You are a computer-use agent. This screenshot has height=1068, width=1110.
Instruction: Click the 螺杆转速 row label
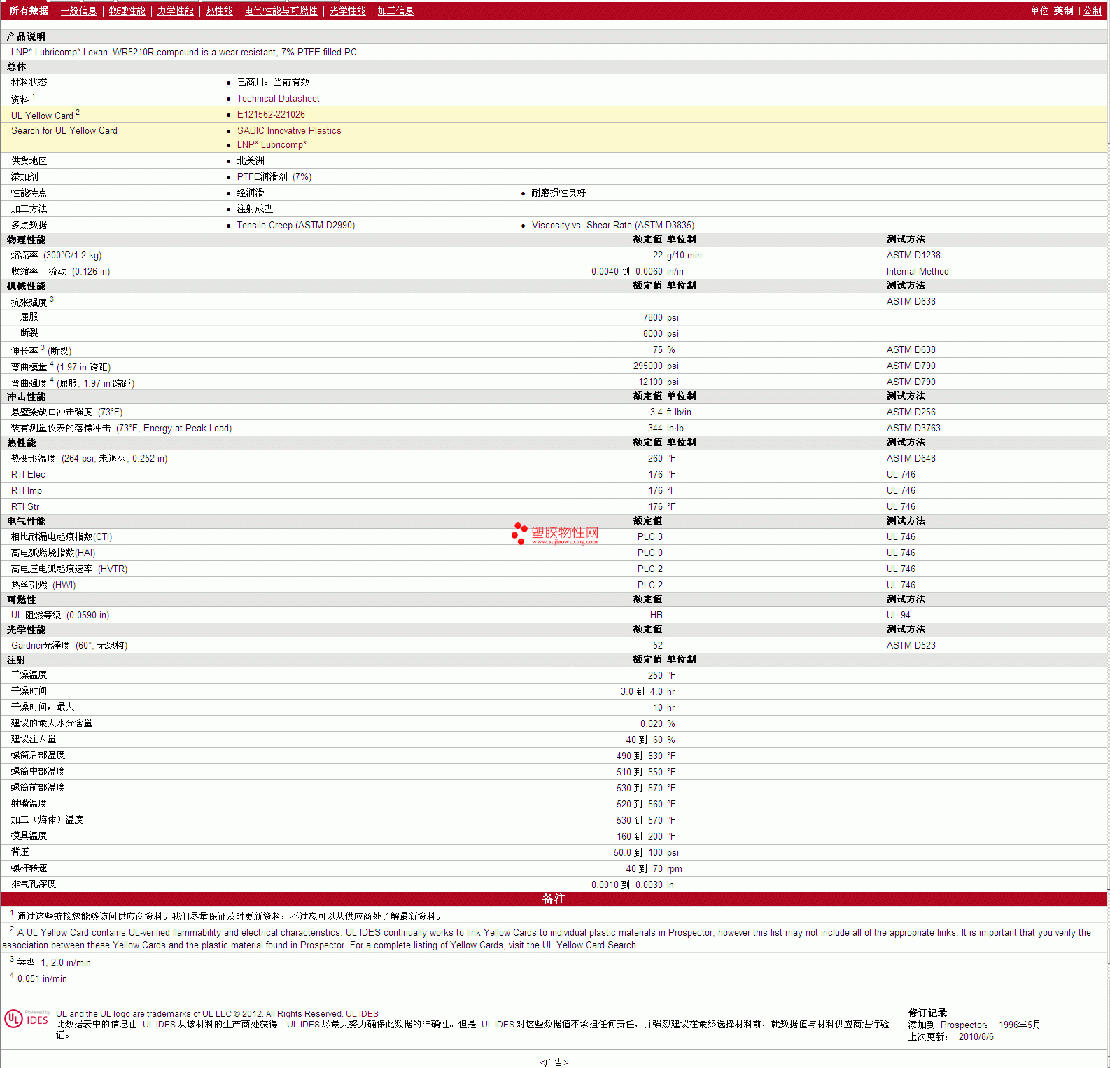pos(29,868)
